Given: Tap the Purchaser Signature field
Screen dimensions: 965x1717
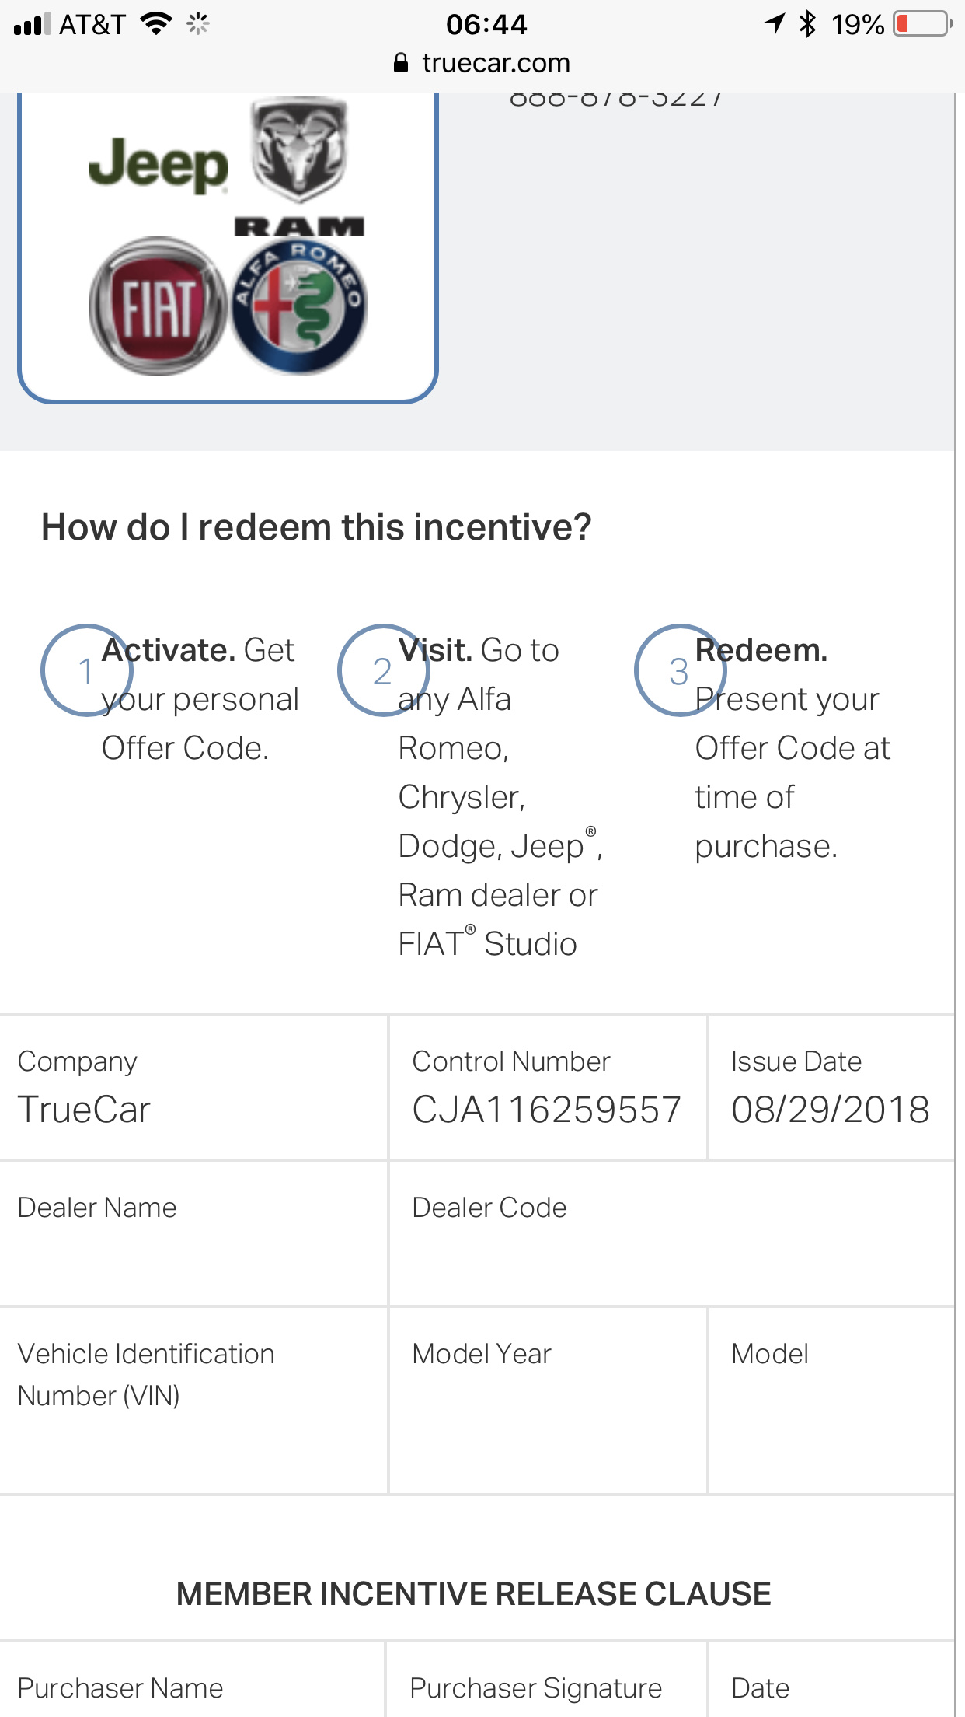Looking at the screenshot, I should [546, 1689].
